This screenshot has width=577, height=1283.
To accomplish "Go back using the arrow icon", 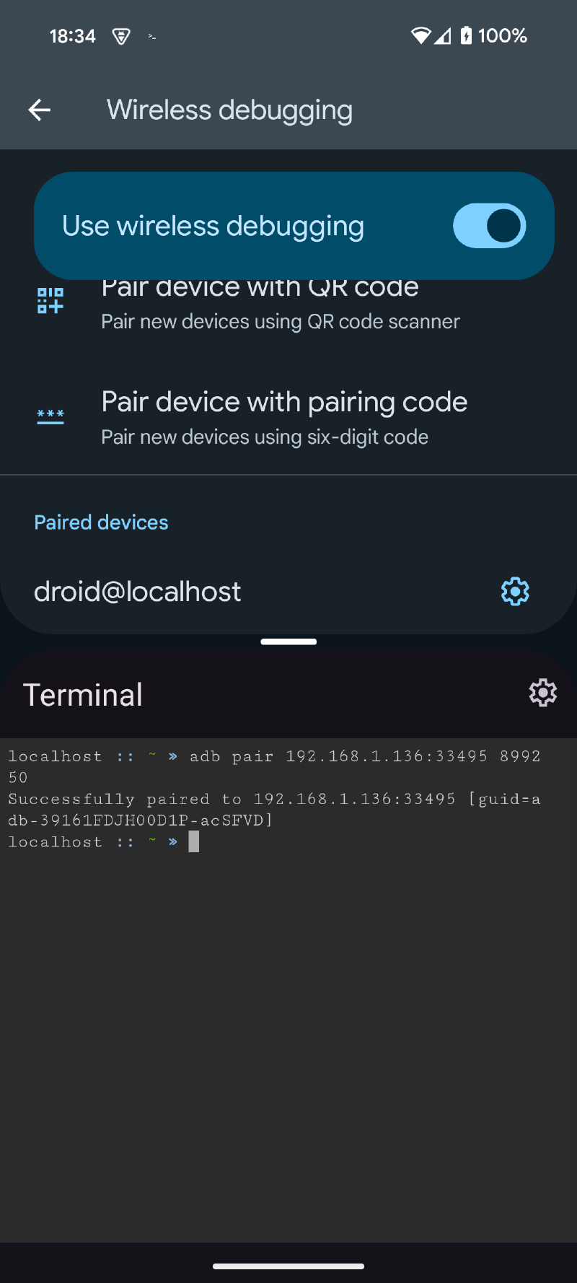I will (39, 110).
